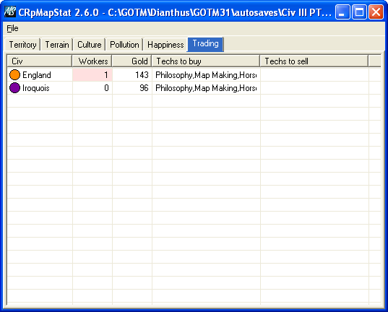Sort by the Gold column header
This screenshot has width=388, height=312.
132,61
